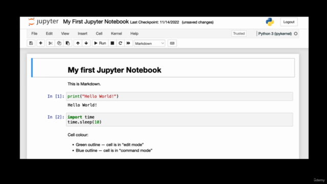Click the 'Cell colour:' text
This screenshot has height=184, width=327.
(78, 135)
